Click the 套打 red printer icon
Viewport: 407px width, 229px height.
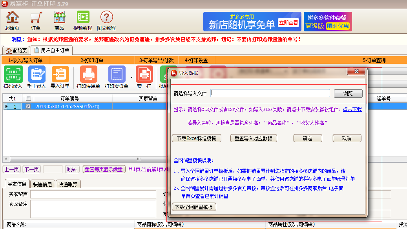click(x=144, y=77)
